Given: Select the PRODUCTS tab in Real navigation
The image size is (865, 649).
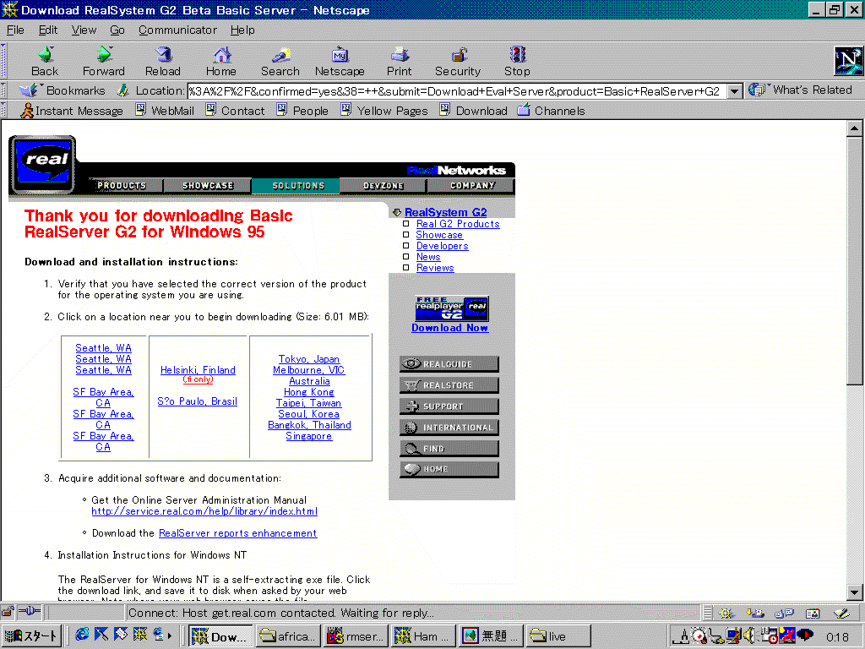Looking at the screenshot, I should (122, 185).
